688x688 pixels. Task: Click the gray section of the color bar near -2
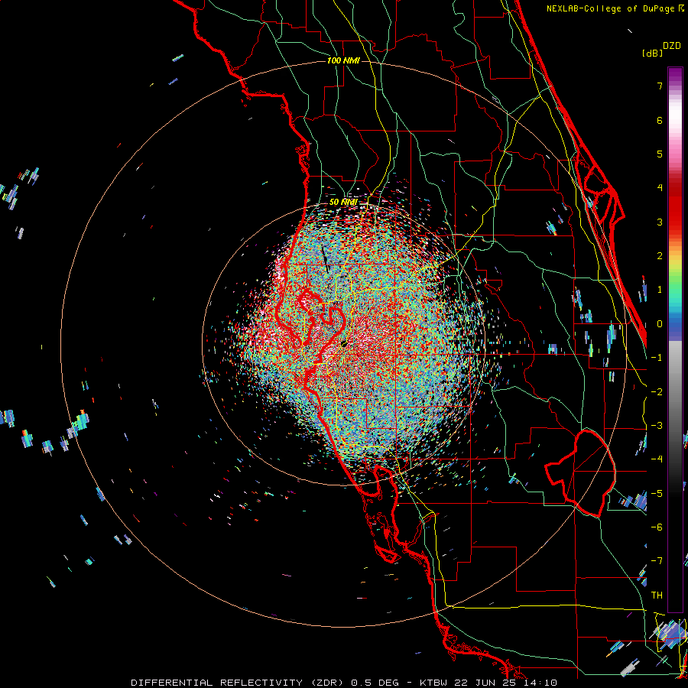point(675,391)
